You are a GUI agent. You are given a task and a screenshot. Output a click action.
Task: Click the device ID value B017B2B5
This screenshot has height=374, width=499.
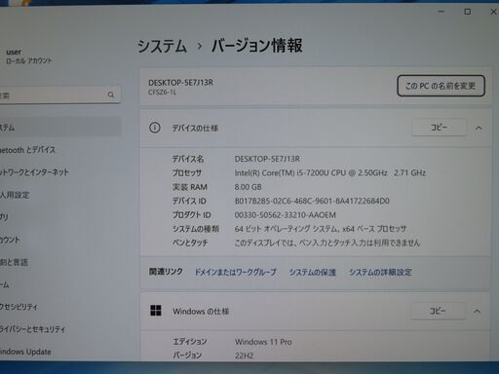pos(312,201)
